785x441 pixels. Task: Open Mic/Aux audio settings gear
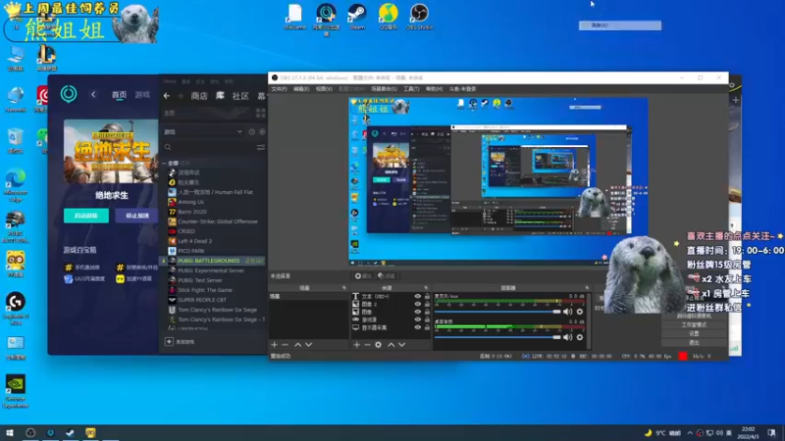(x=580, y=312)
